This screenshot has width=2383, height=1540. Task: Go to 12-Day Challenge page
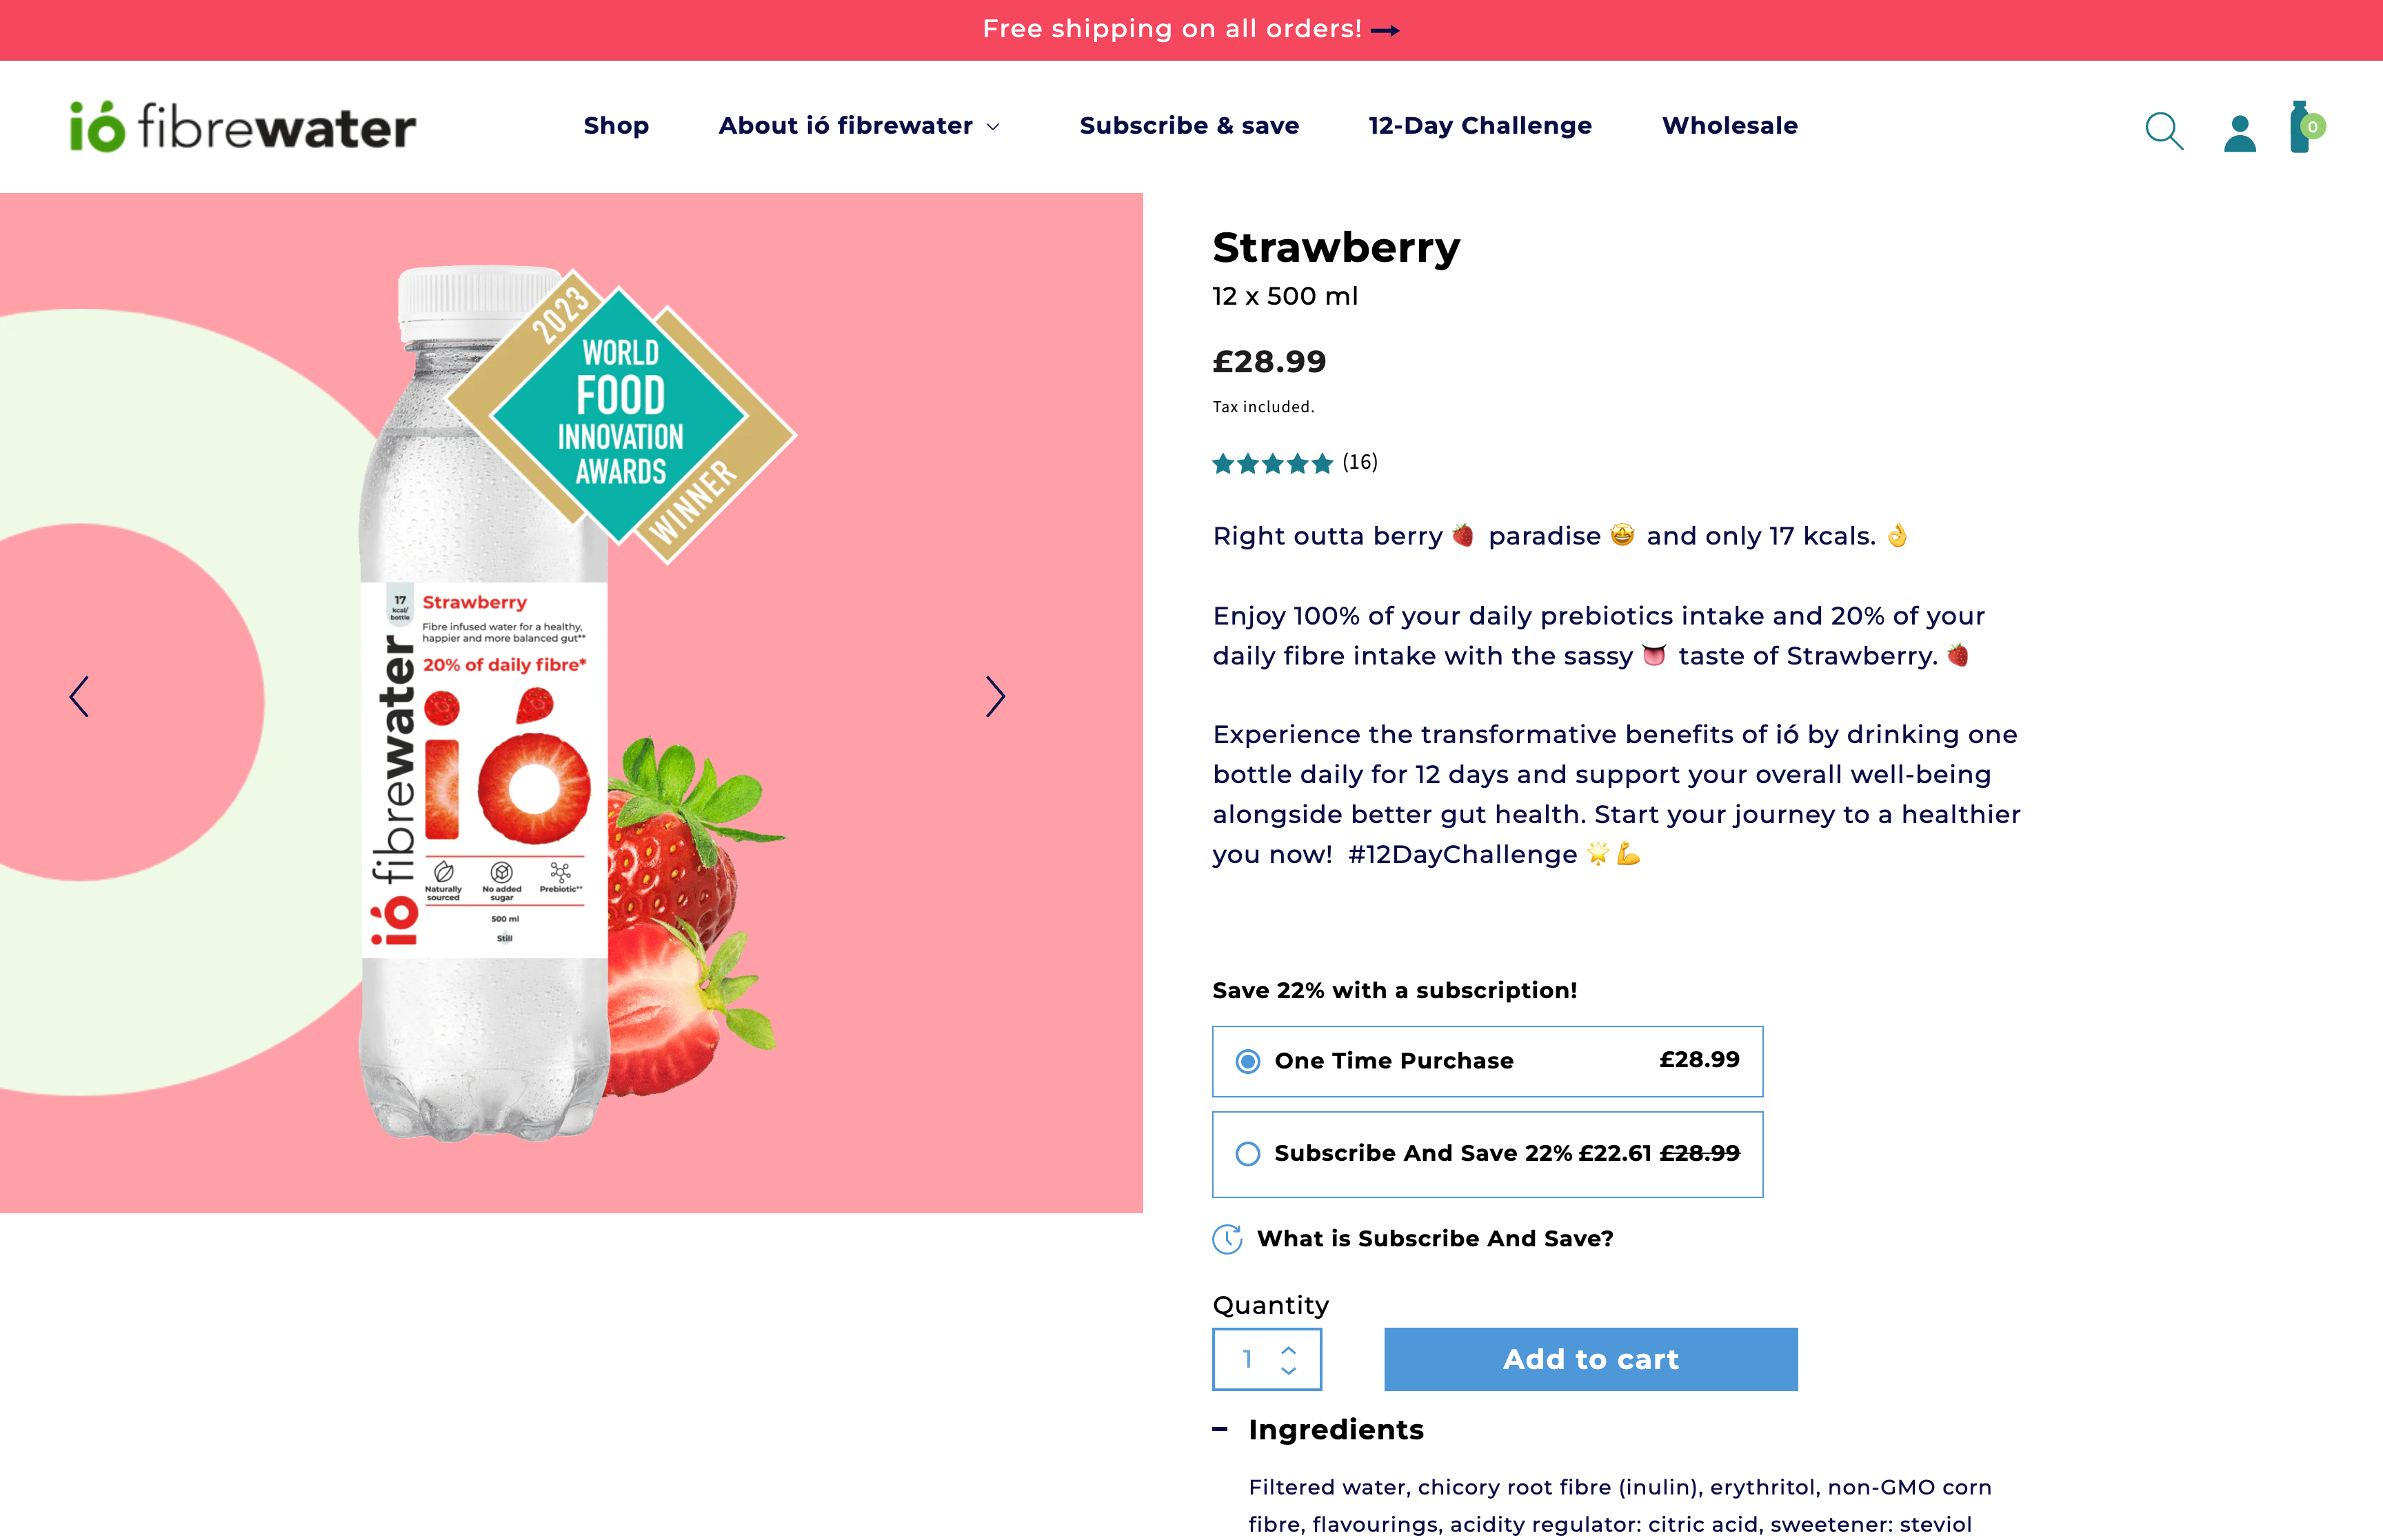coord(1480,126)
